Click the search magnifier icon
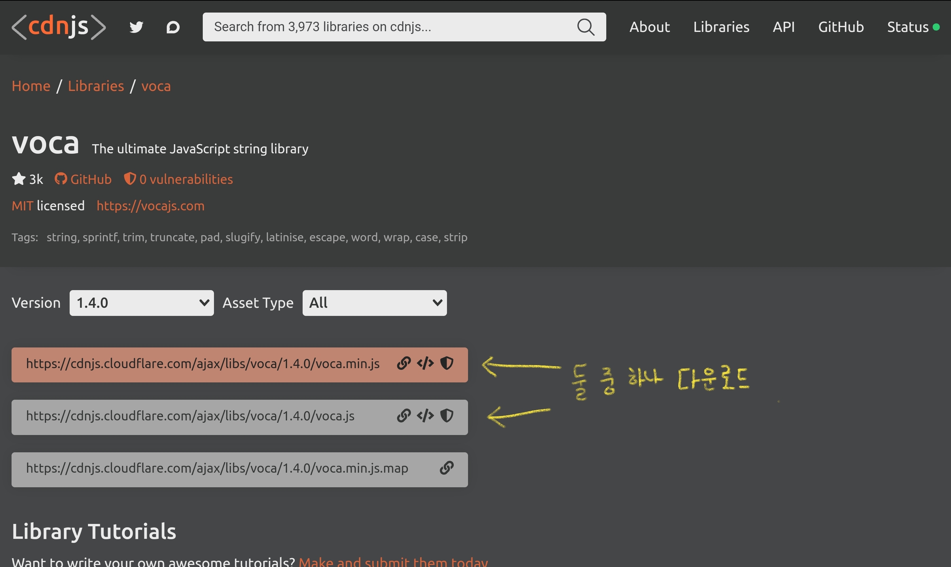The height and width of the screenshot is (567, 951). (x=585, y=27)
